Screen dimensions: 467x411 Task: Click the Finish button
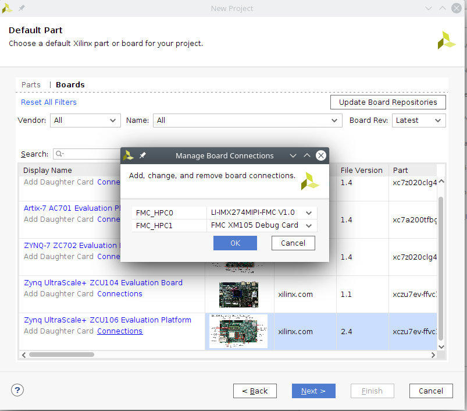point(372,391)
